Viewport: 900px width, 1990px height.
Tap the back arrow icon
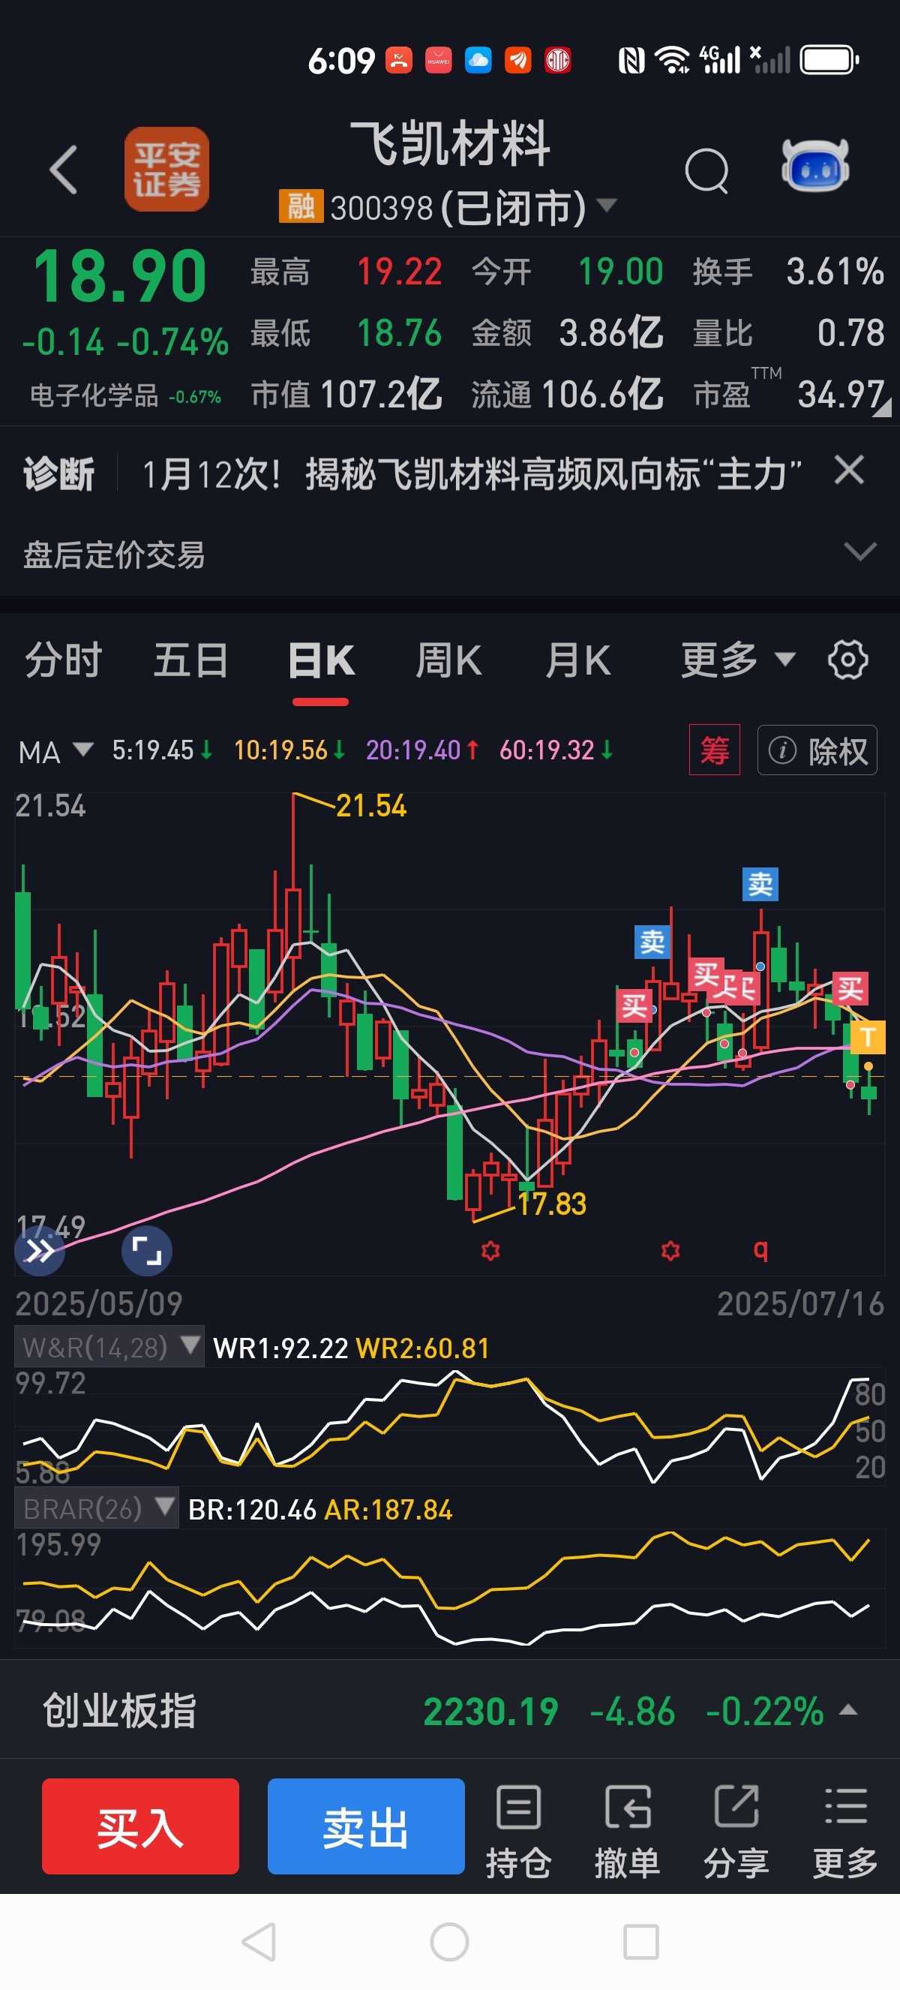tap(63, 169)
